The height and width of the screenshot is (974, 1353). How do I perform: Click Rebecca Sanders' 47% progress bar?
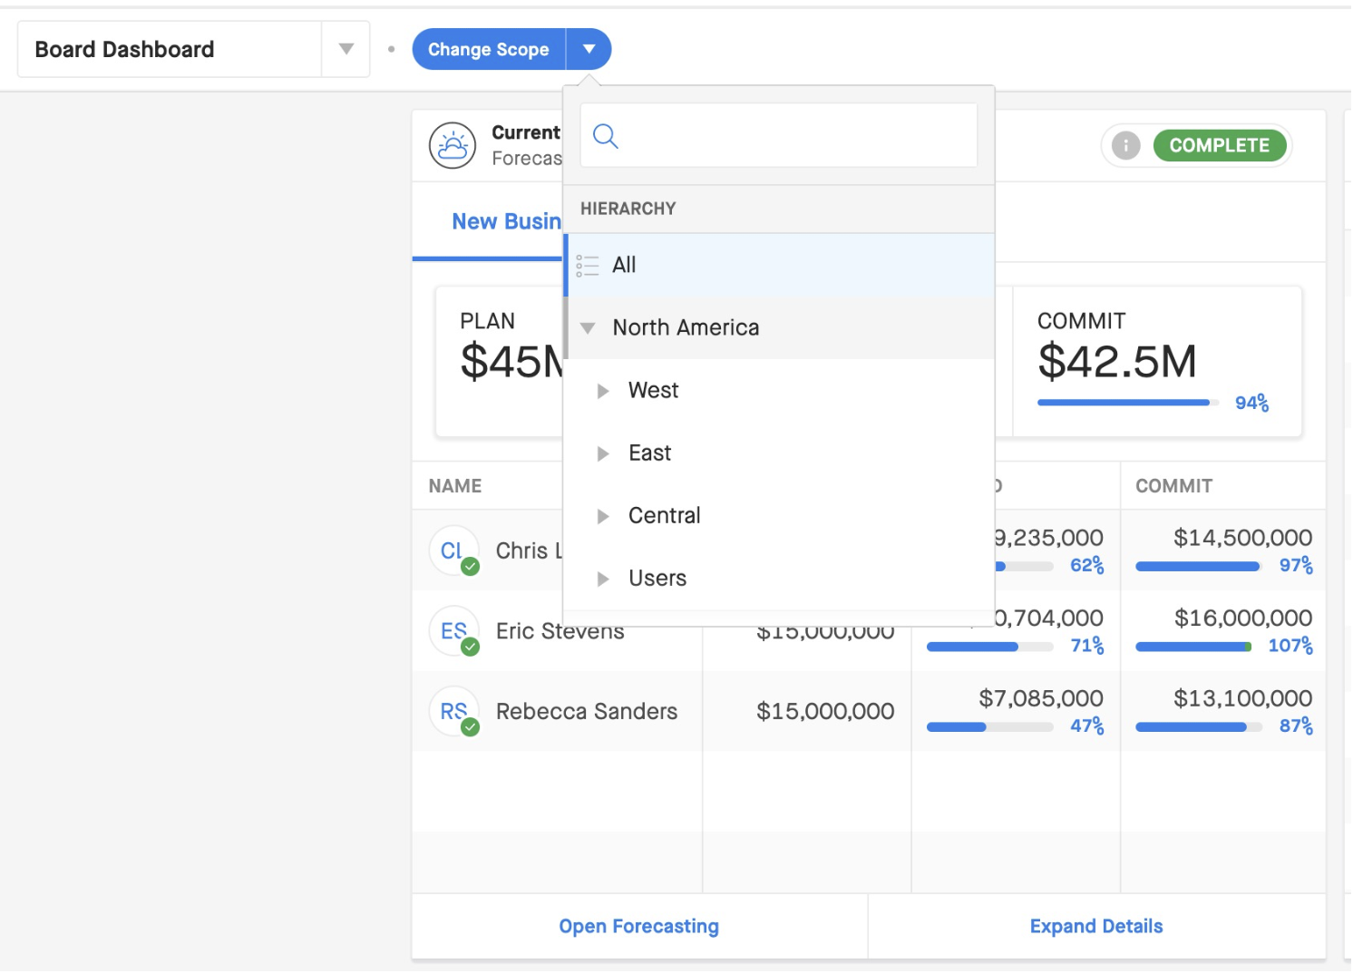click(989, 726)
